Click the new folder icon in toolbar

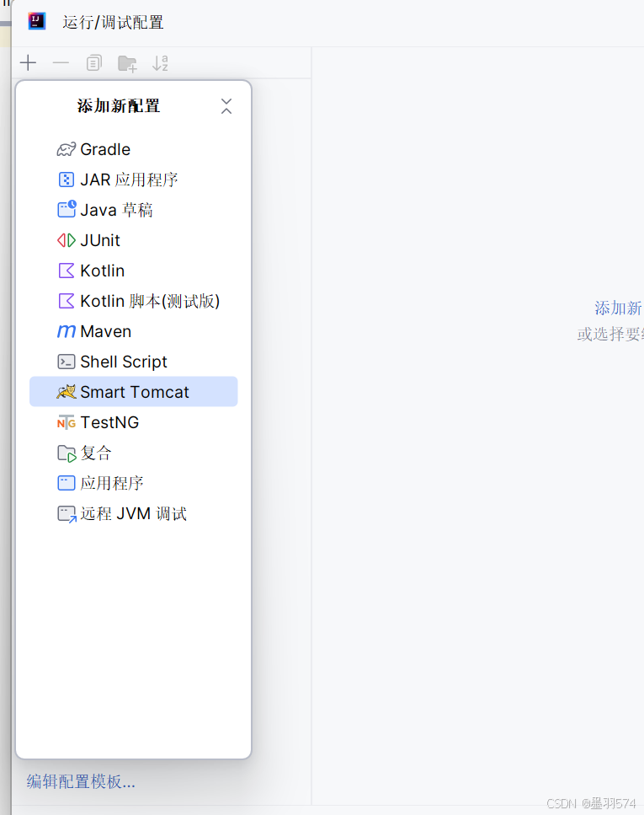click(x=127, y=63)
